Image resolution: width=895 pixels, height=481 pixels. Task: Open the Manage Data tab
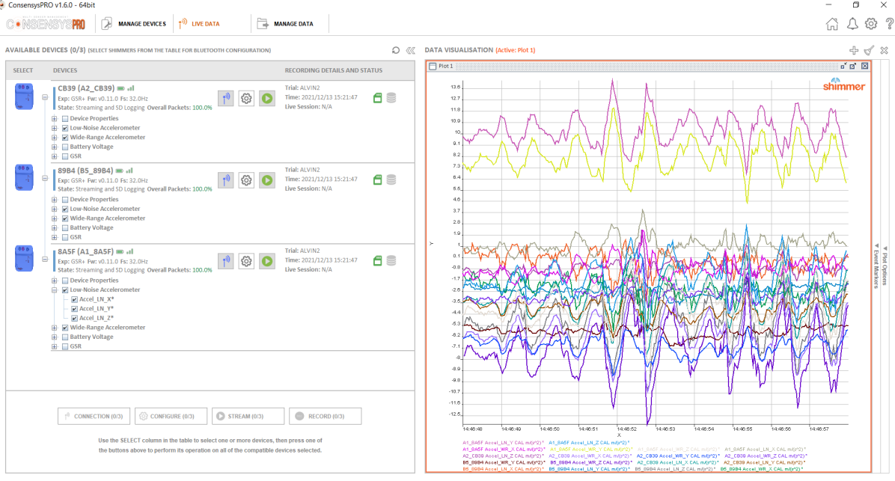click(x=285, y=24)
